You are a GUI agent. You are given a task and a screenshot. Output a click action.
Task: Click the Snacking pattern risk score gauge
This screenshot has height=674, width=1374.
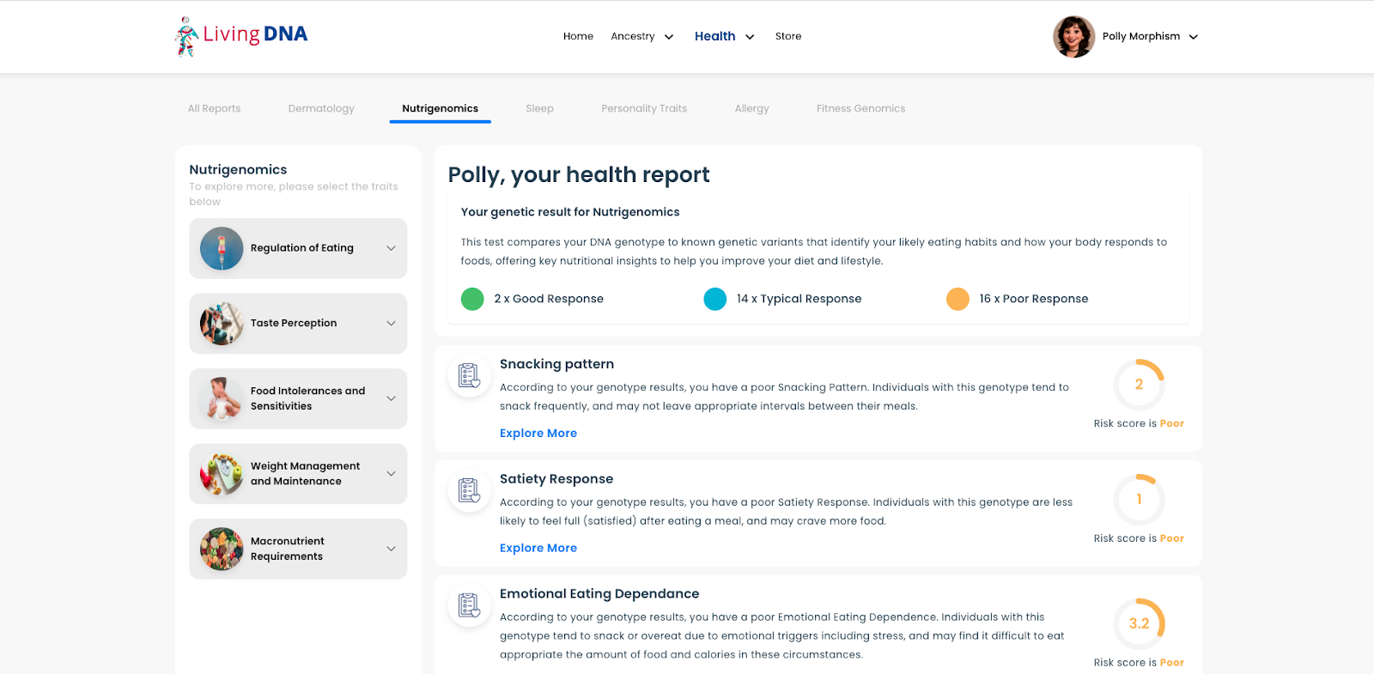click(x=1139, y=385)
